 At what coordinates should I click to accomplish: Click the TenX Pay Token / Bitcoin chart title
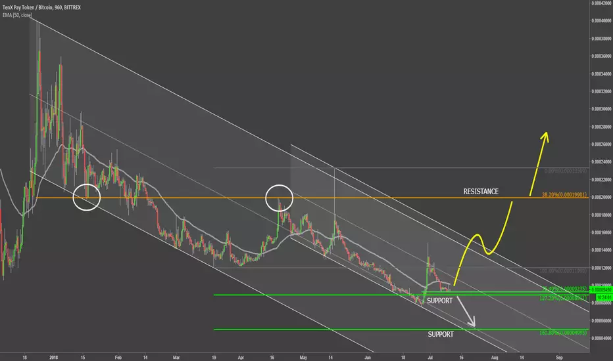[41, 7]
